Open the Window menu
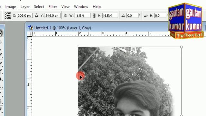Screen dimensions: 206x116 pos(81,7)
